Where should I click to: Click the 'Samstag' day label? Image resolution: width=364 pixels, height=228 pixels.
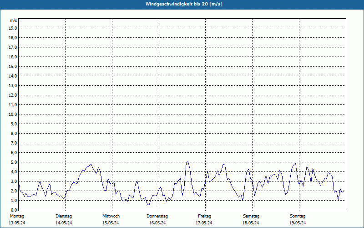click(x=251, y=216)
